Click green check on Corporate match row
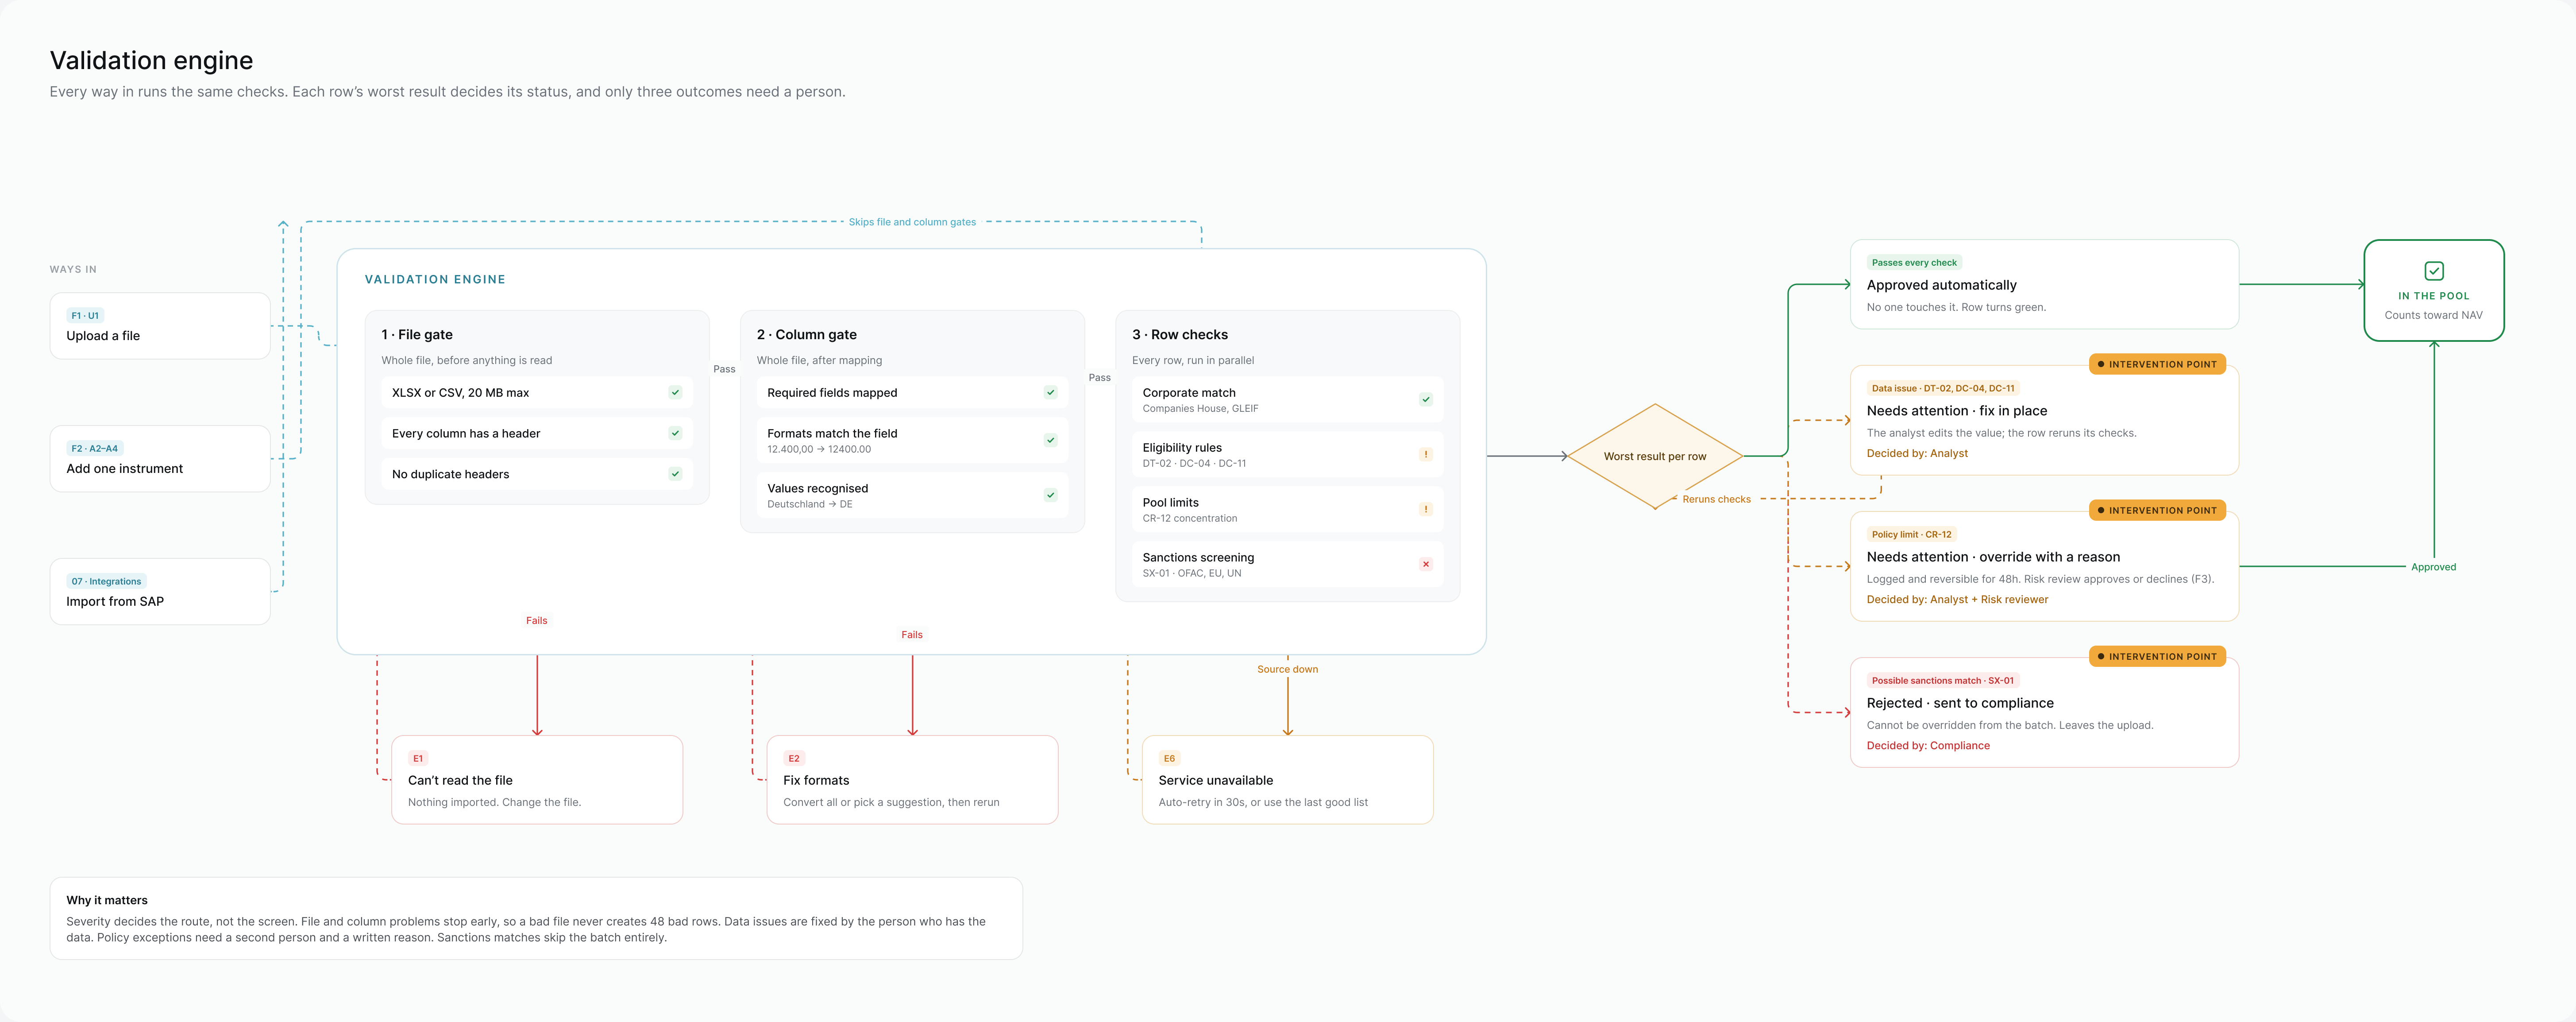This screenshot has width=2576, height=1022. point(1426,400)
